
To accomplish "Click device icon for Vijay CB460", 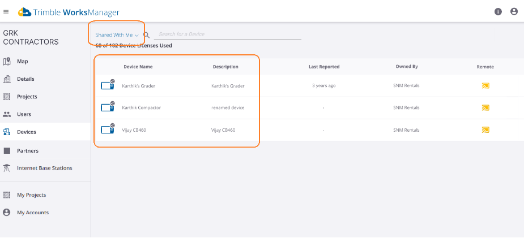I will (108, 129).
